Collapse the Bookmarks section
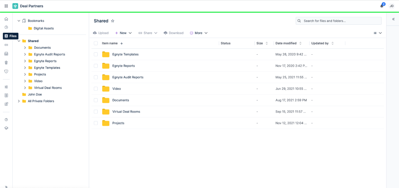This screenshot has height=188, width=399. [x=19, y=21]
